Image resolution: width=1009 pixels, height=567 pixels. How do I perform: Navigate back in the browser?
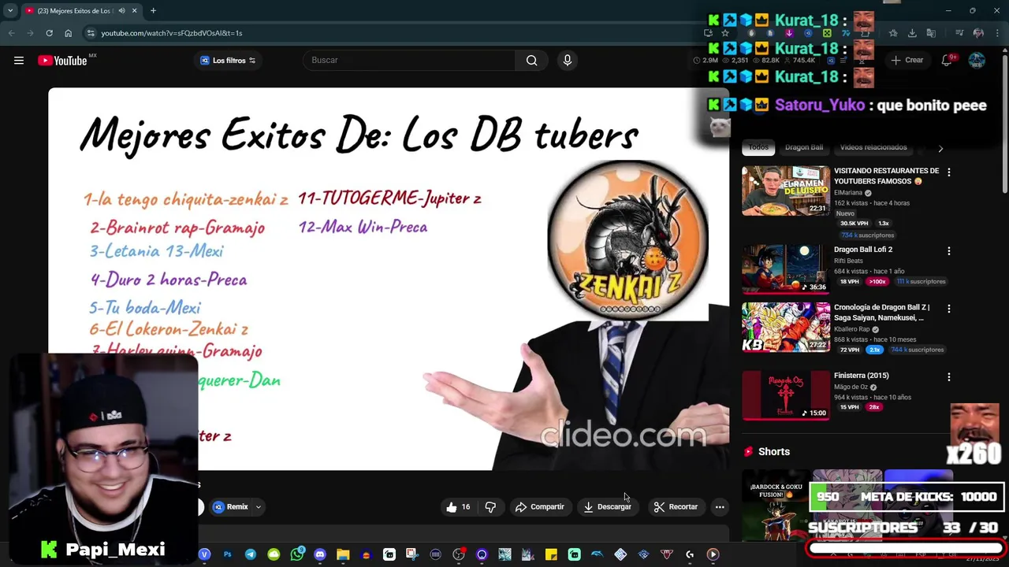11,33
